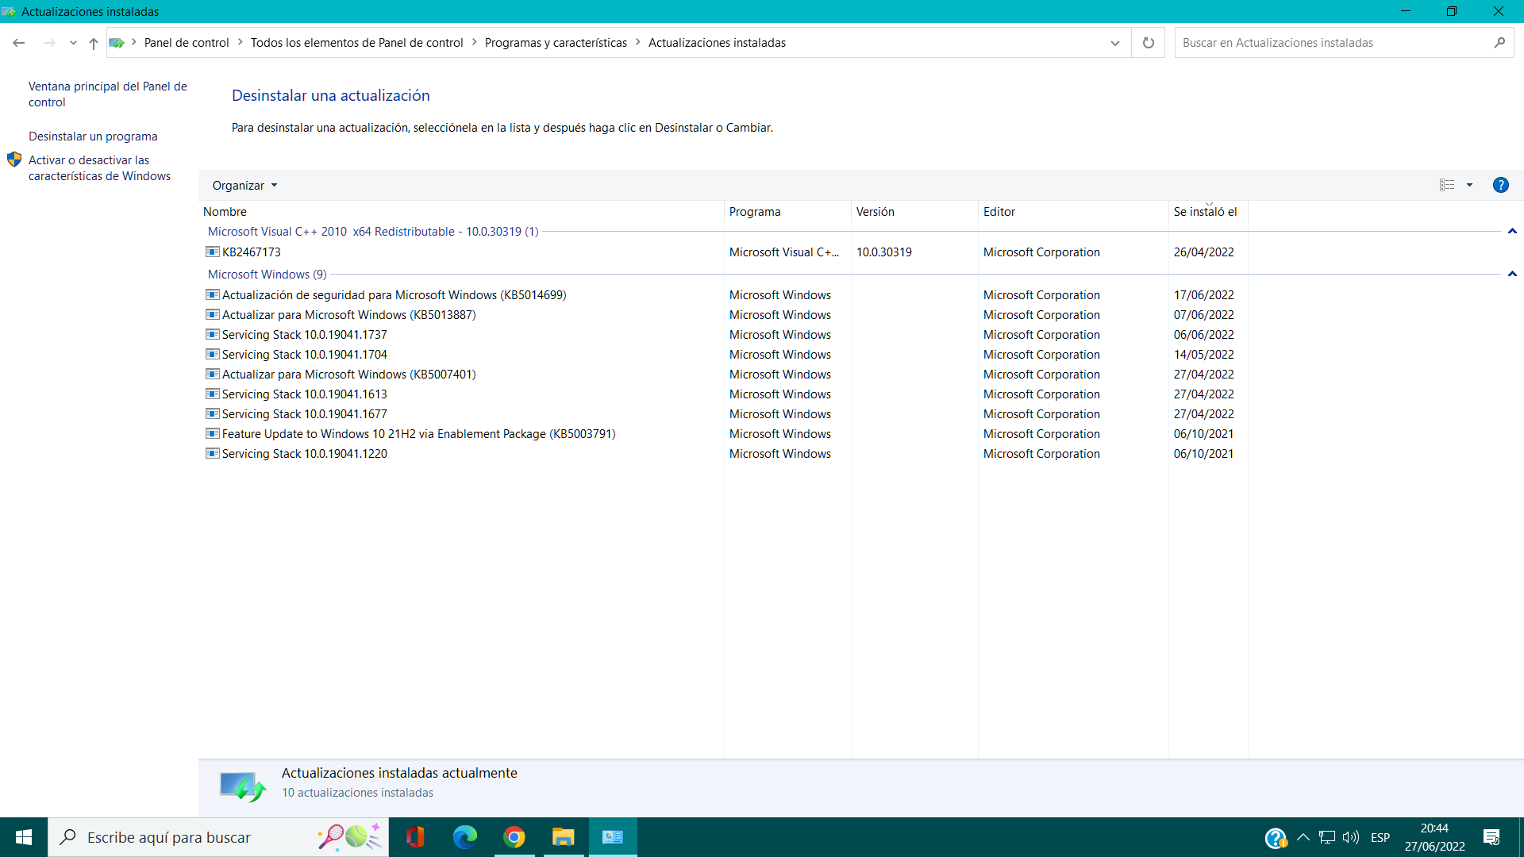Select the Microsoft Visual C++ 2010 group header
This screenshot has height=857, width=1524.
(373, 232)
